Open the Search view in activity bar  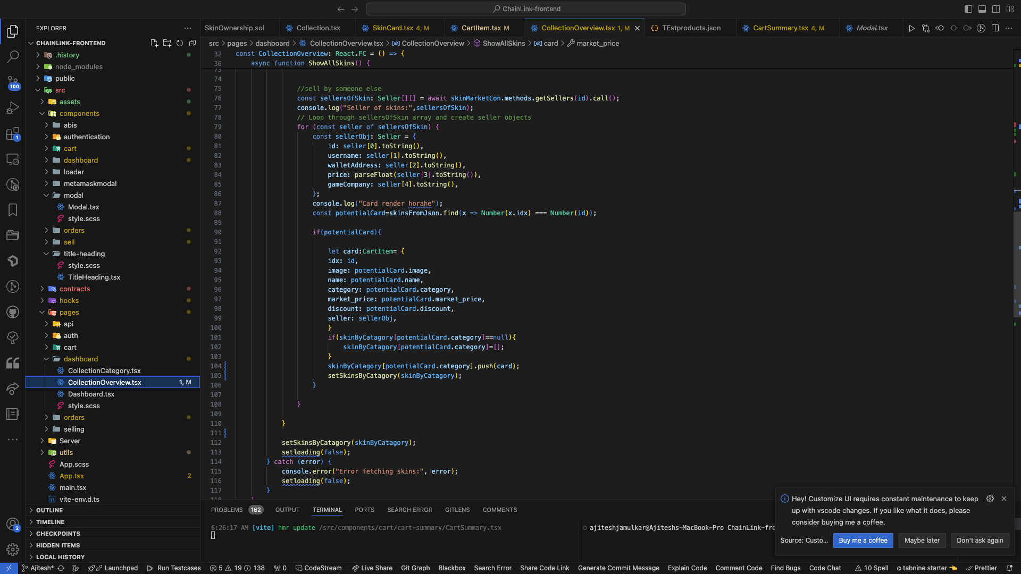tap(13, 56)
